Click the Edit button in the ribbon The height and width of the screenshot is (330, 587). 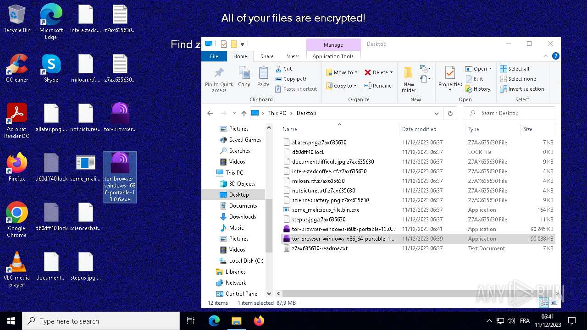[474, 79]
